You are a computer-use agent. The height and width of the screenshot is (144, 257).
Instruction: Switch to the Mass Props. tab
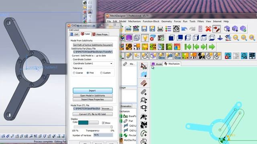pos(100,34)
